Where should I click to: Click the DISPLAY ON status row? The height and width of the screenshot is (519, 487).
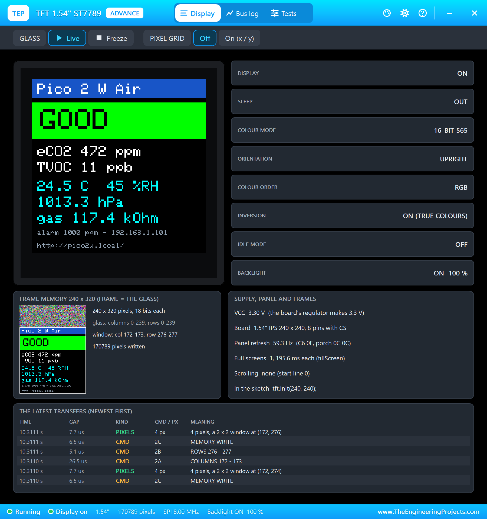click(352, 73)
